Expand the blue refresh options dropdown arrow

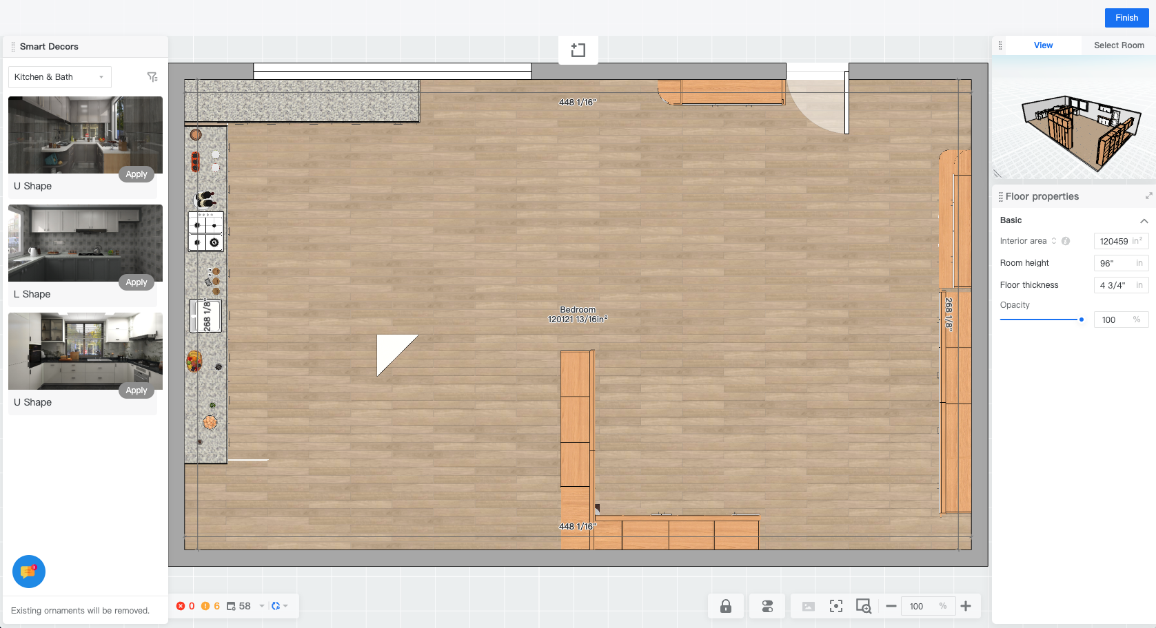click(285, 606)
